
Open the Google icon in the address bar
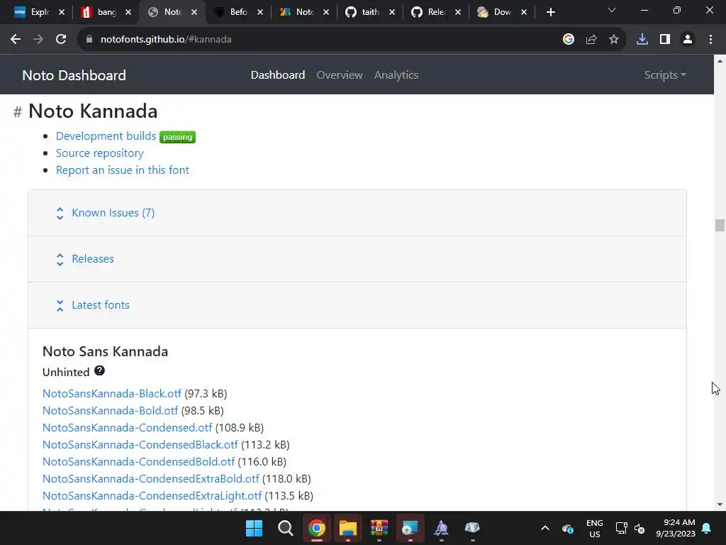click(x=569, y=40)
